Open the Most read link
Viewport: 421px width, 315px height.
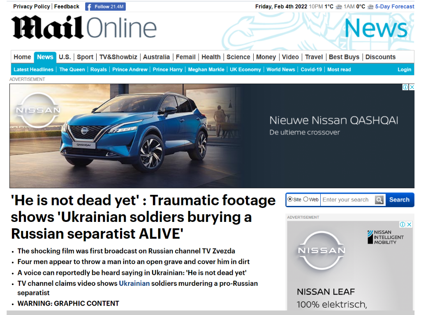tap(339, 70)
